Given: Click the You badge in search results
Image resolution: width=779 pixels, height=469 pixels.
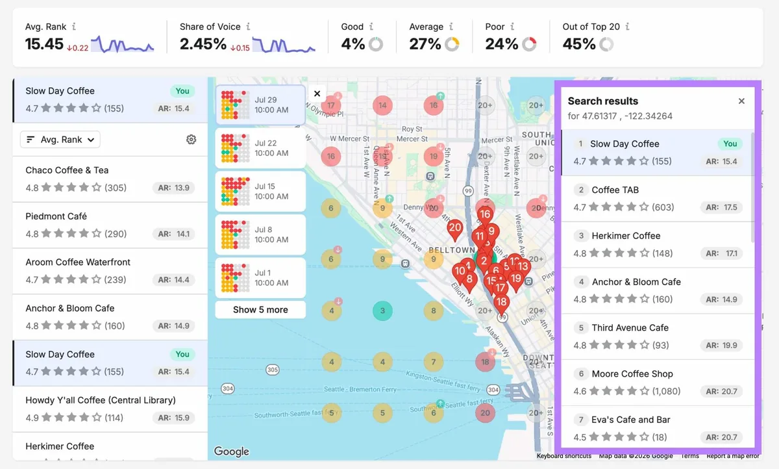Looking at the screenshot, I should (730, 144).
